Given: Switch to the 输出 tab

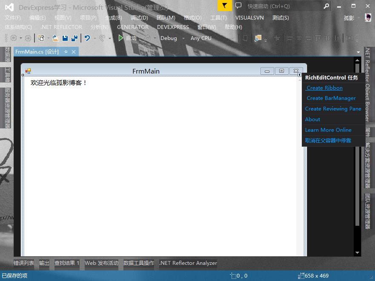Looking at the screenshot, I should 44,263.
